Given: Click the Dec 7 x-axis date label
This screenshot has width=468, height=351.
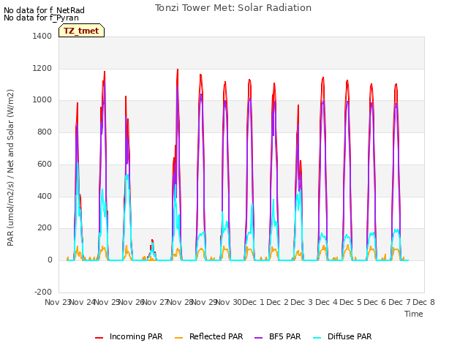Looking at the screenshot, I should [399, 302].
